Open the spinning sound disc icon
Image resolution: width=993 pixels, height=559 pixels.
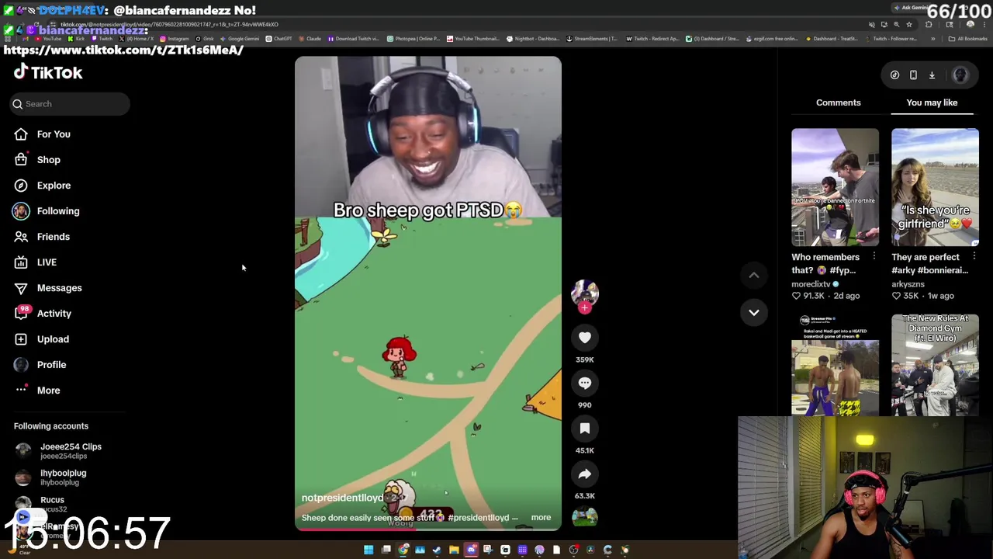point(585,517)
